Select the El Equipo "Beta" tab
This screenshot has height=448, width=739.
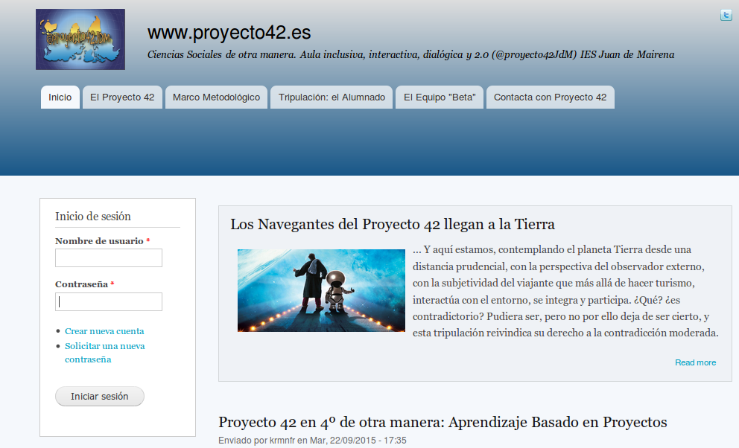pos(440,97)
